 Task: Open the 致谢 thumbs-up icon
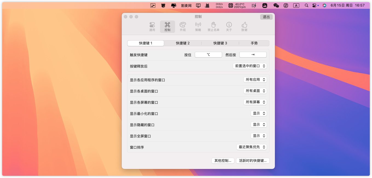click(x=244, y=27)
